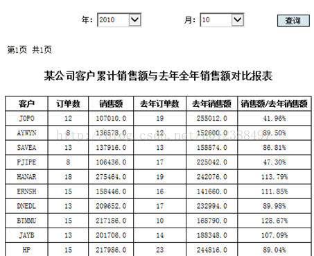Click the 去年订单数 column header

click(x=159, y=103)
